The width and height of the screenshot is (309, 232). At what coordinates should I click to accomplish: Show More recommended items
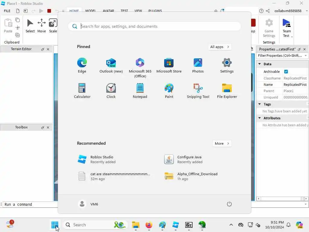coord(222,143)
